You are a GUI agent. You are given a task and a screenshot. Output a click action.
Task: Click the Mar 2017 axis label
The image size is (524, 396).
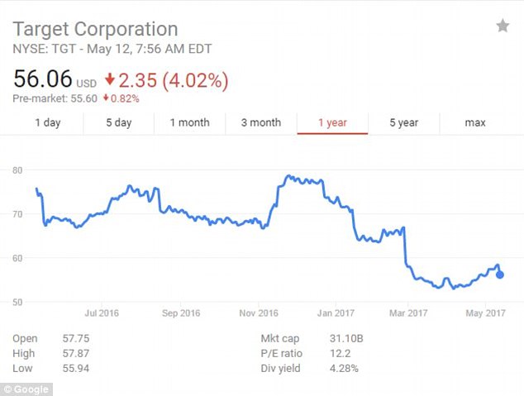click(407, 313)
